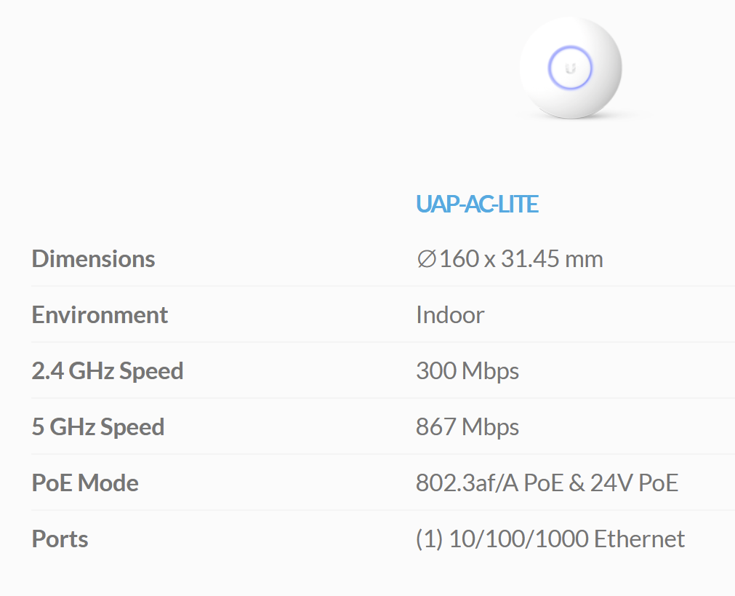The height and width of the screenshot is (596, 735).
Task: Click the 802.3af/A PoE & 24V PoE value
Action: click(547, 482)
